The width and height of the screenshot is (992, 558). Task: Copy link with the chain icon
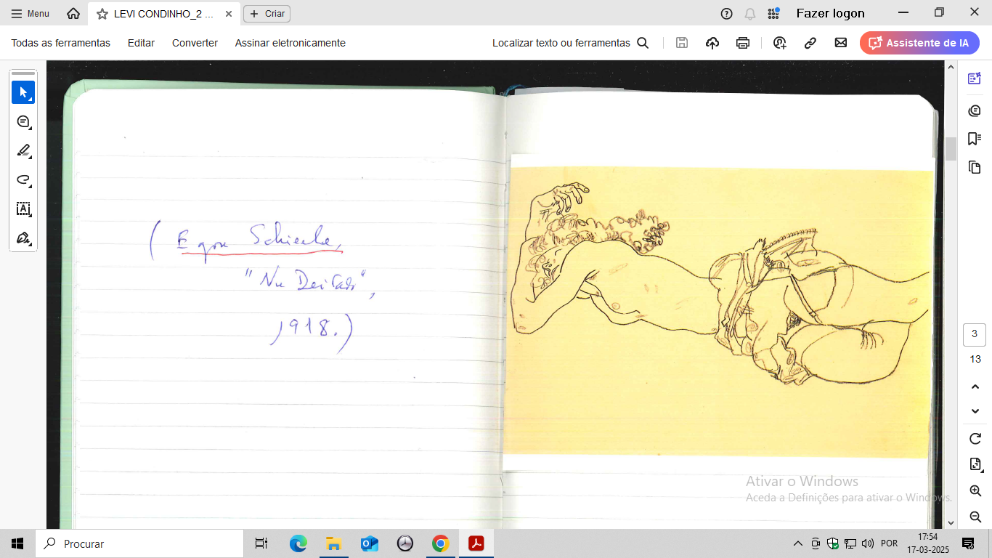(x=810, y=43)
